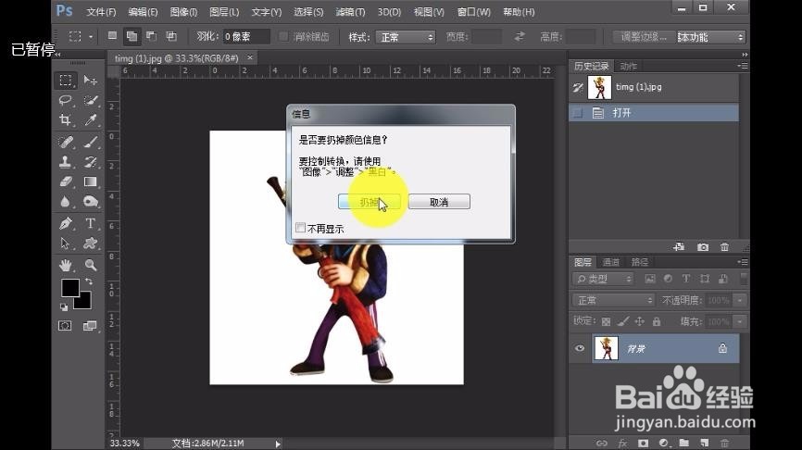Swap foreground and background colors
Viewport: 802px width, 450px height.
pyautogui.click(x=89, y=281)
